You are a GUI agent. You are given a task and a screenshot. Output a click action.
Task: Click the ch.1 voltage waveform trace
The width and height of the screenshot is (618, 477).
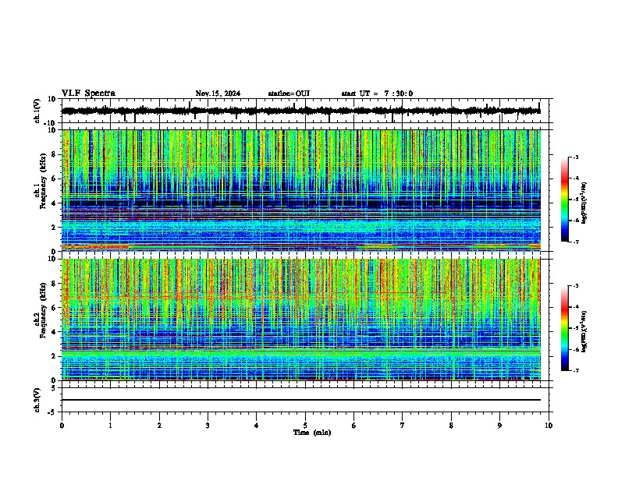[300, 111]
